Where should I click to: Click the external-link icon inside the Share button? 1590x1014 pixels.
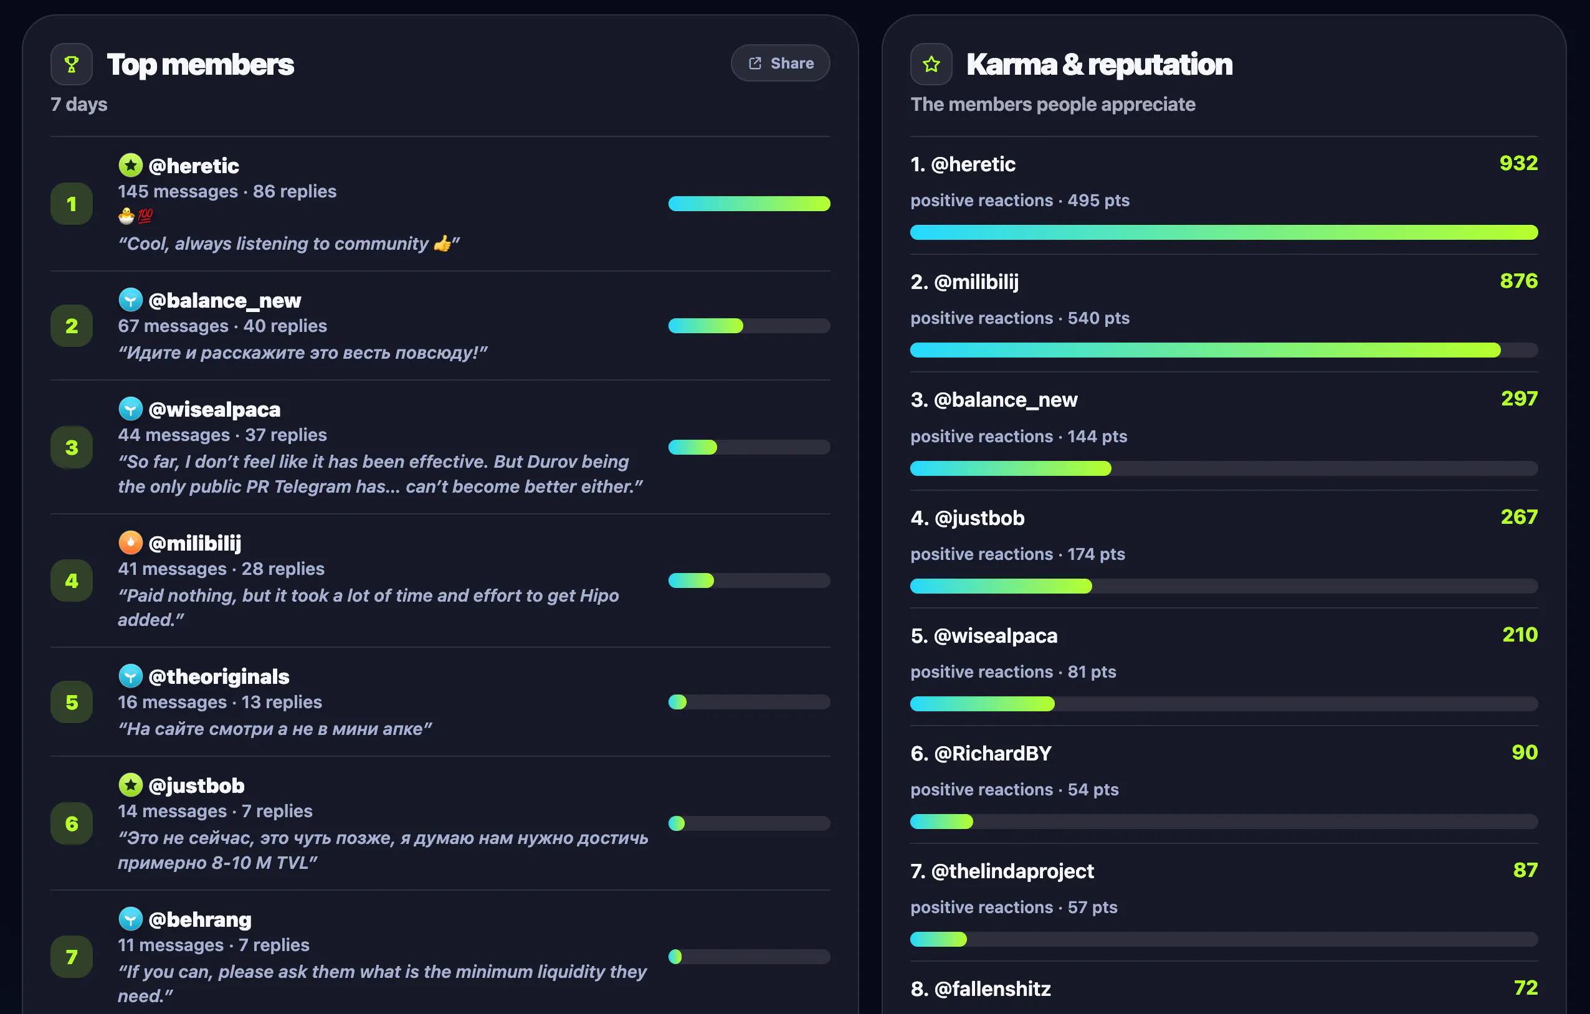pyautogui.click(x=755, y=64)
